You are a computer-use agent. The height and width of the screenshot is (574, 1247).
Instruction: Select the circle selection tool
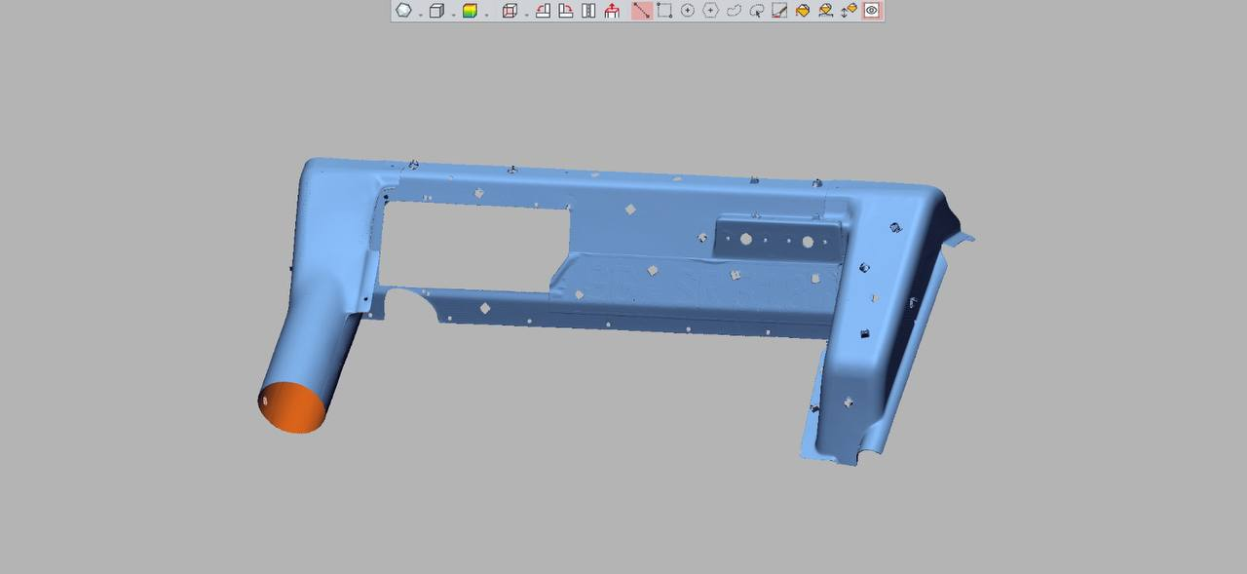pos(689,11)
